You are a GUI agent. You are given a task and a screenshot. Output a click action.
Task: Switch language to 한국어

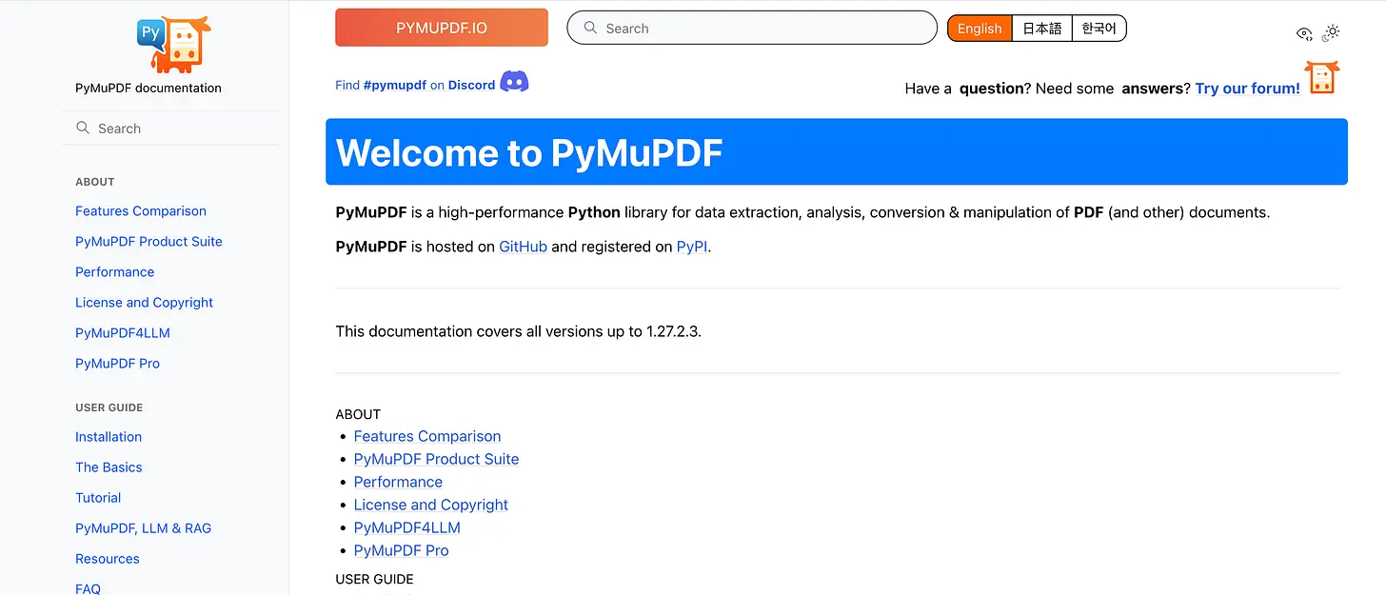(1099, 29)
